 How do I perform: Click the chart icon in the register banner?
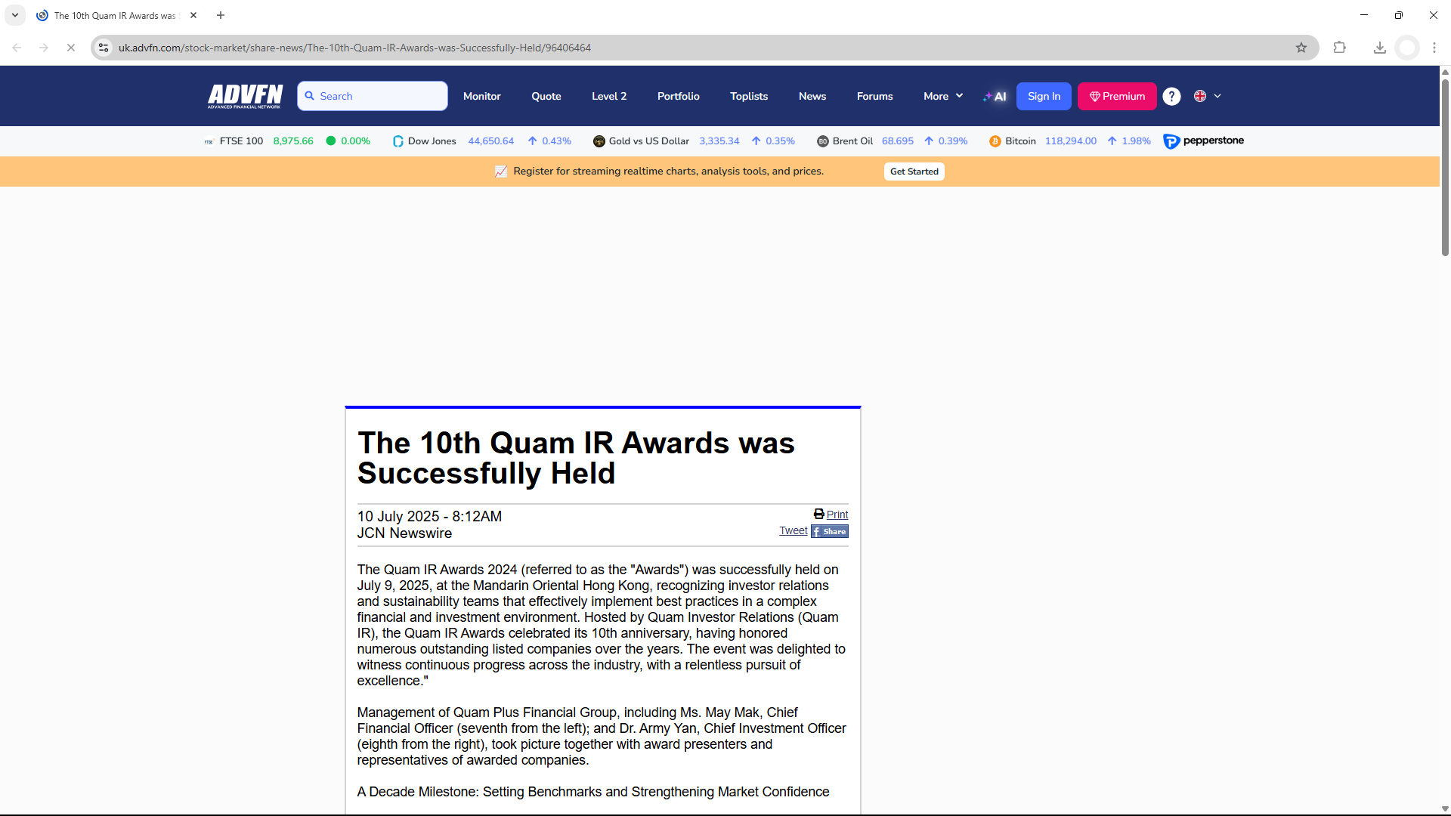point(501,172)
